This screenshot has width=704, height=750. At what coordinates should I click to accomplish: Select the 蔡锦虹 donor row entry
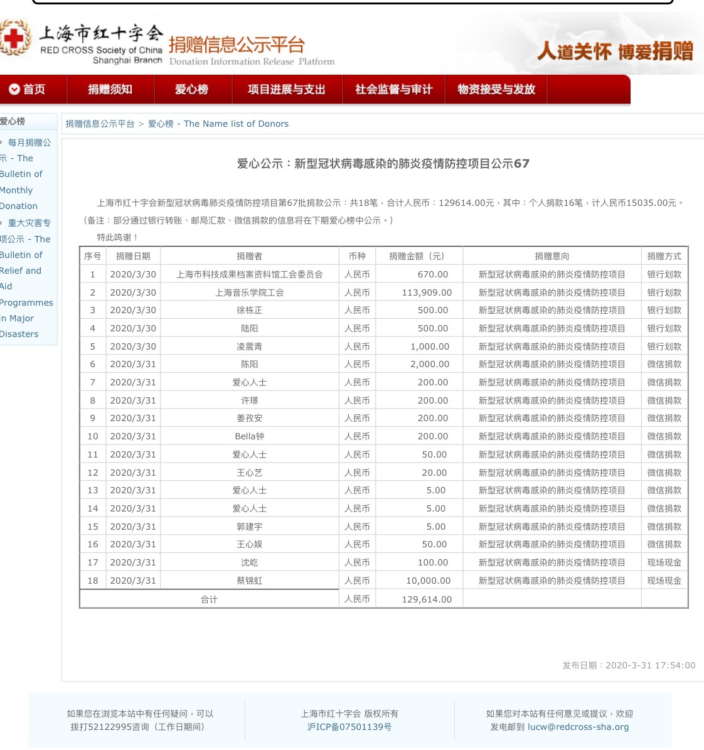pos(249,581)
